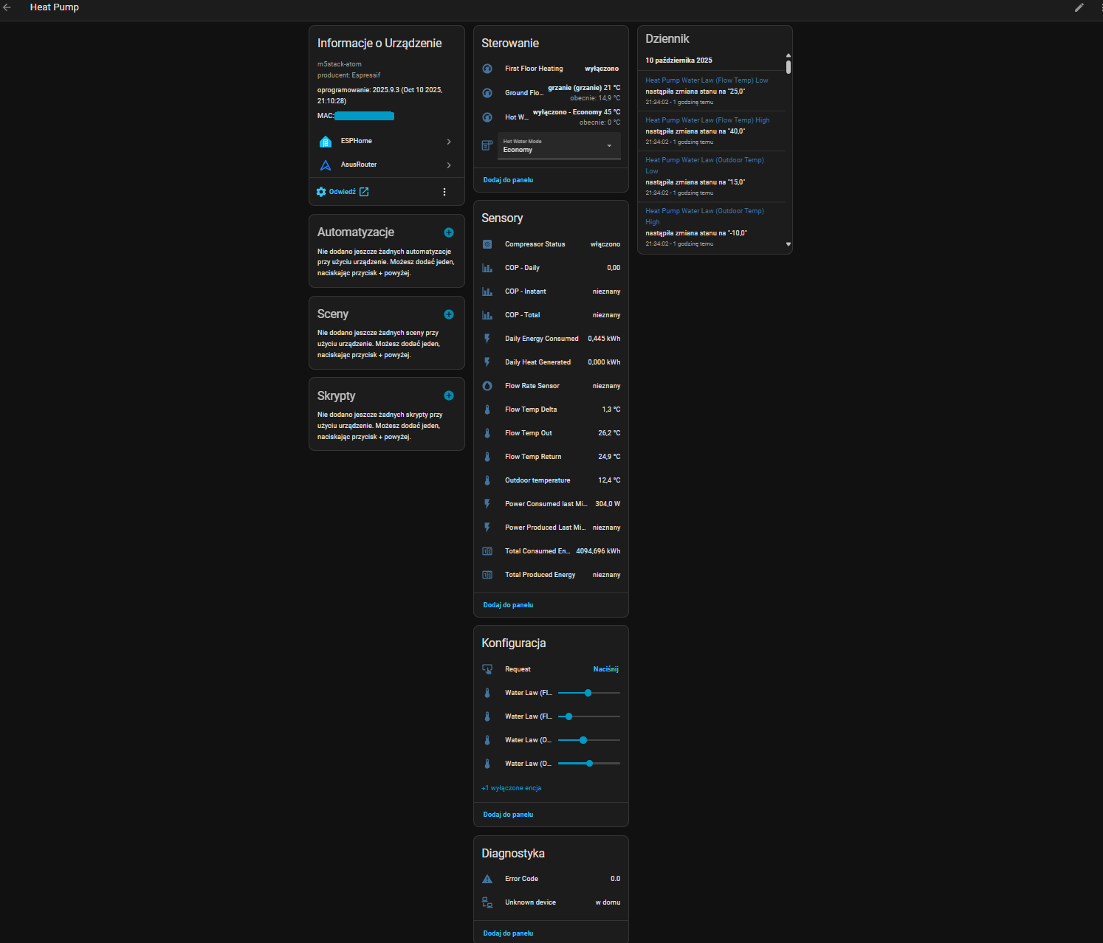Click the COP - Total chart icon
The width and height of the screenshot is (1103, 943).
point(487,315)
